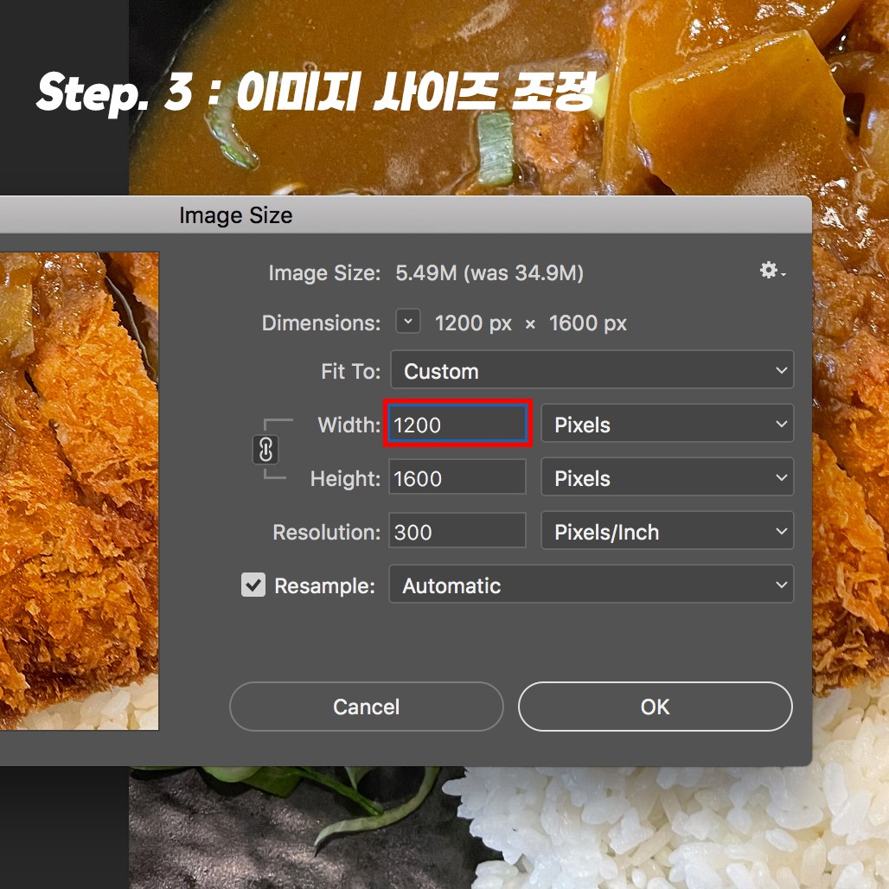Toggle the constrain proportions link icon
Screen dimensions: 889x889
[265, 450]
